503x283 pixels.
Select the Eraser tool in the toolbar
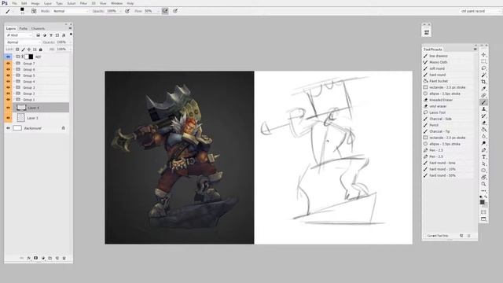[484, 123]
